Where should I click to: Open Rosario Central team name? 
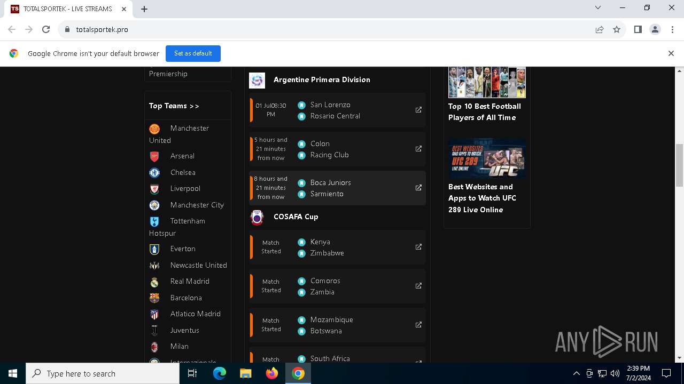pos(335,116)
